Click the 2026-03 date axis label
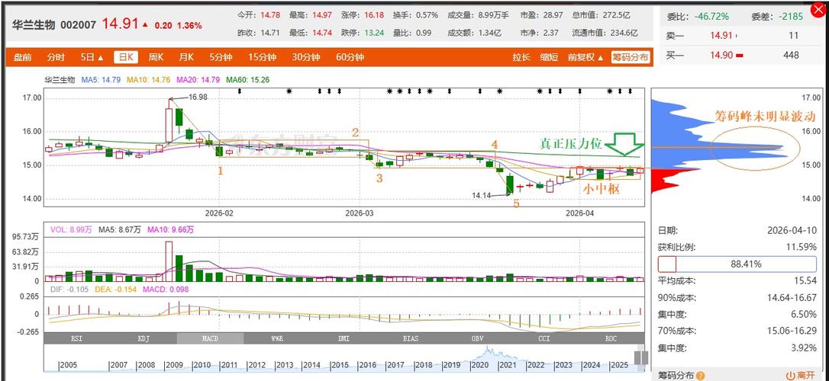The image size is (829, 381). tap(359, 213)
